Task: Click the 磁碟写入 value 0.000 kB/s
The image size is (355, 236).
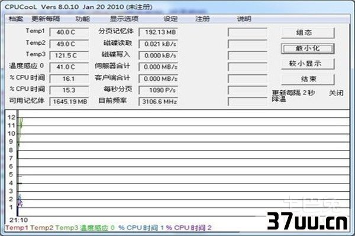Action: (158, 55)
